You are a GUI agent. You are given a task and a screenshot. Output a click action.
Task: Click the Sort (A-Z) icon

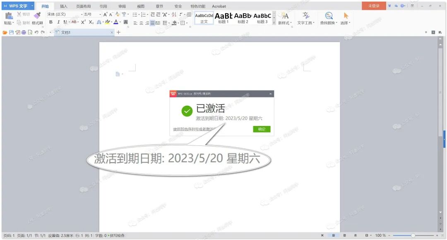(174, 14)
